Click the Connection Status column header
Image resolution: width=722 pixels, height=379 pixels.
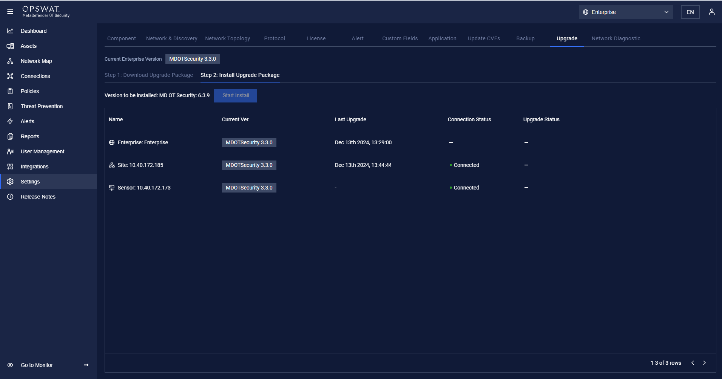(469, 119)
